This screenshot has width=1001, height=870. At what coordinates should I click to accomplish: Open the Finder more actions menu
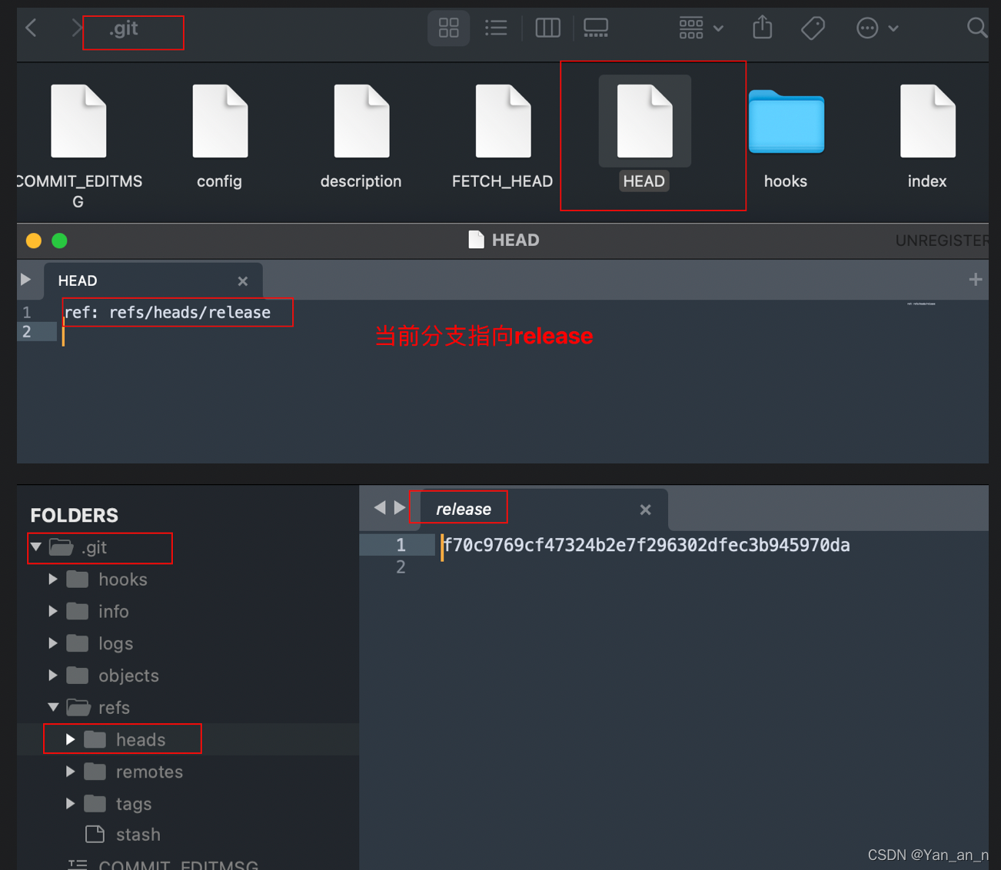877,28
